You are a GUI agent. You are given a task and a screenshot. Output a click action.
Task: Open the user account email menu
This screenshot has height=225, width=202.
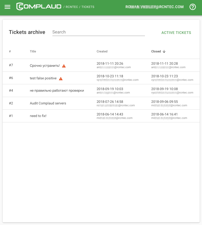[x=154, y=7]
